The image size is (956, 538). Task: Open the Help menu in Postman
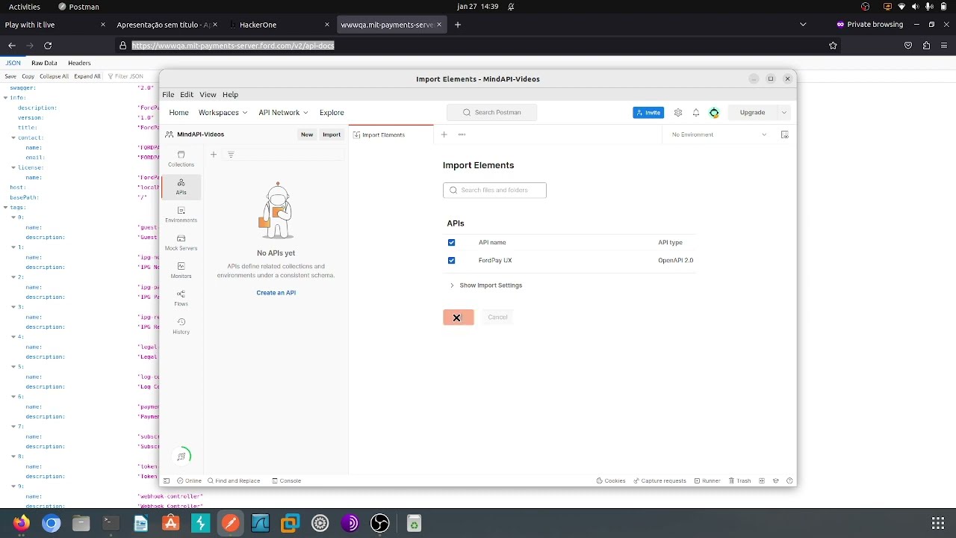click(230, 95)
